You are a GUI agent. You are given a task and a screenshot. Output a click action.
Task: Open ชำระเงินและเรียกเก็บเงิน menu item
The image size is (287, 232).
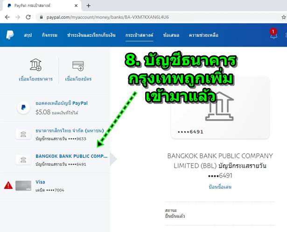(x=91, y=35)
